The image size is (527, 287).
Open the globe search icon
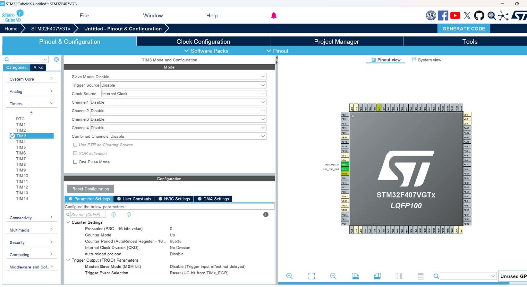pyautogui.click(x=491, y=15)
